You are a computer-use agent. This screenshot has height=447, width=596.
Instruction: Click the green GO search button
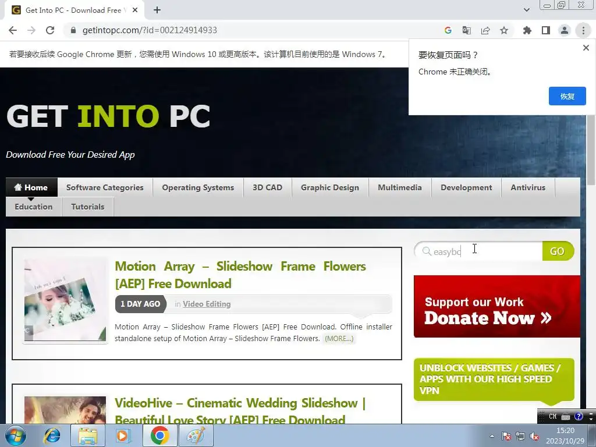(558, 251)
